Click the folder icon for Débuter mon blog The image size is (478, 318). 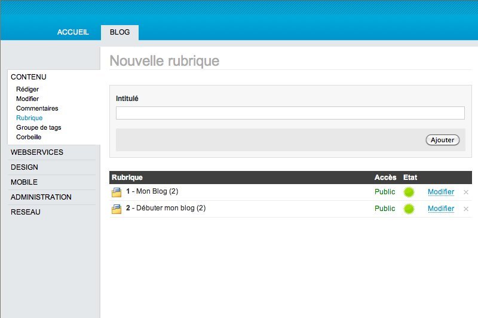point(117,209)
